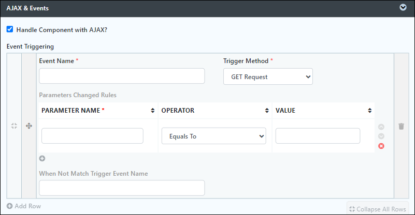Open the Equals To operator dropdown
415x215 pixels.
[214, 136]
